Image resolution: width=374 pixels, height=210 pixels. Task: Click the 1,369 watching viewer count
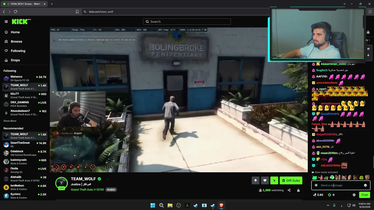(271, 190)
